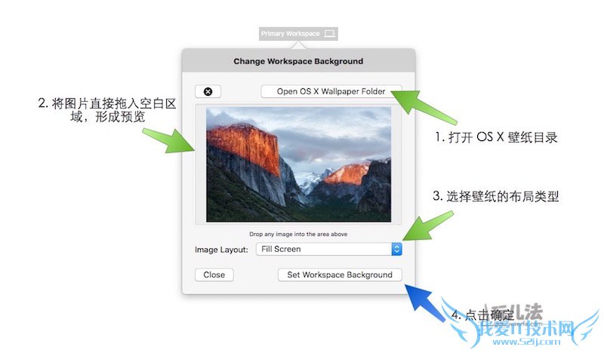The image size is (604, 353).
Task: Click the El Capitan mountain preview image
Action: (x=298, y=164)
